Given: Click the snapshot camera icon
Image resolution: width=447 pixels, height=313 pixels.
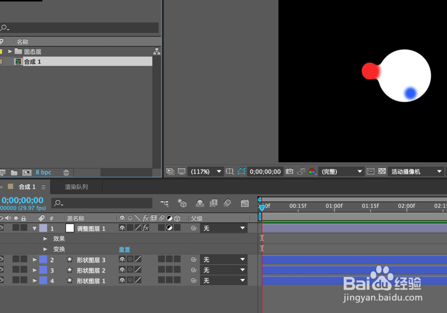Looking at the screenshot, I should tap(289, 171).
